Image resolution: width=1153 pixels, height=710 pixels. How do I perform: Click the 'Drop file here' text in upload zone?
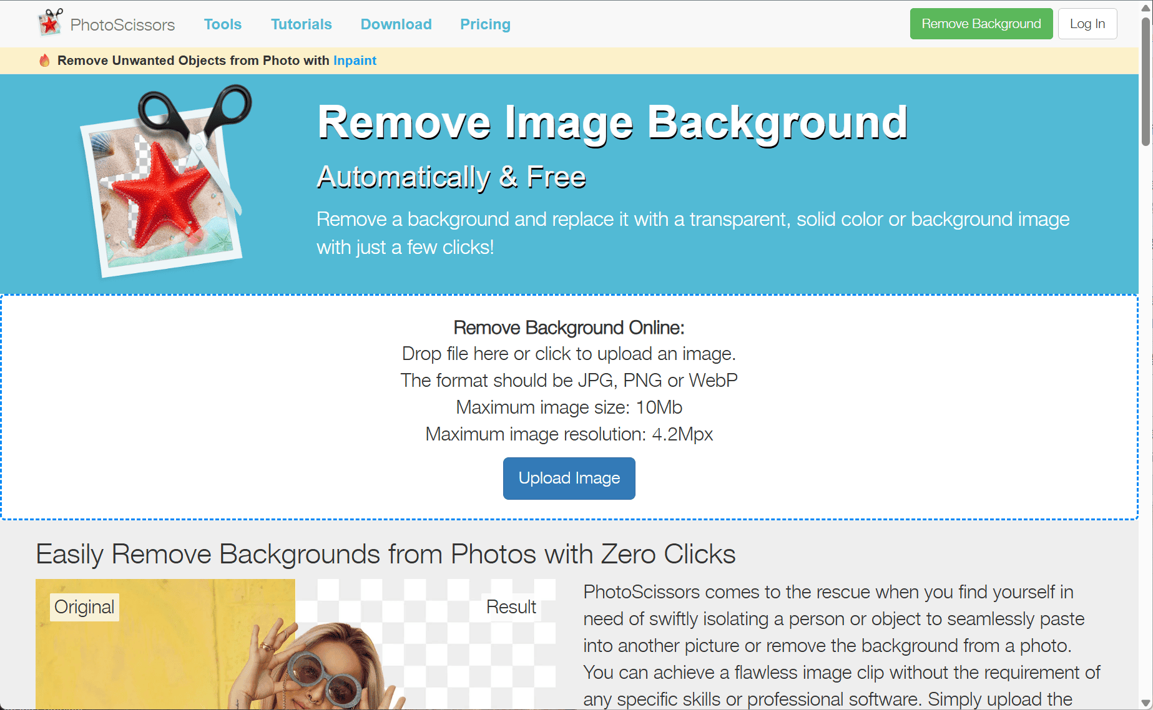(569, 354)
